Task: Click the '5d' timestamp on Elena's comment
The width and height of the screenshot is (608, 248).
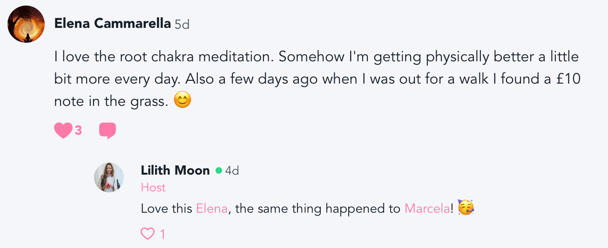Action: (182, 24)
